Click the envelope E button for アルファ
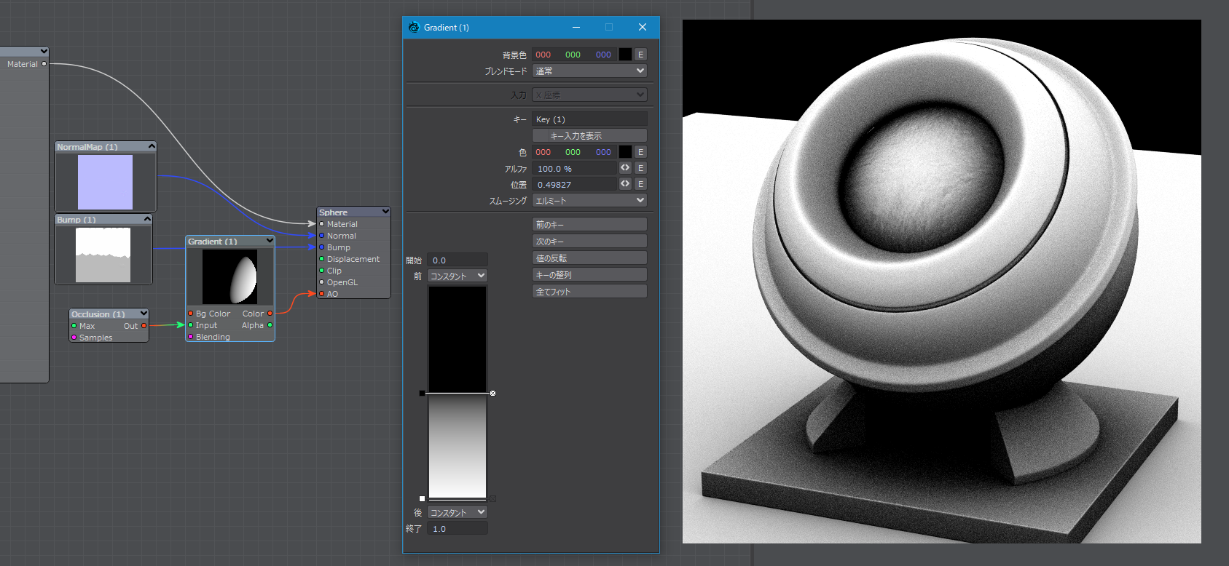1229x566 pixels. coord(640,168)
